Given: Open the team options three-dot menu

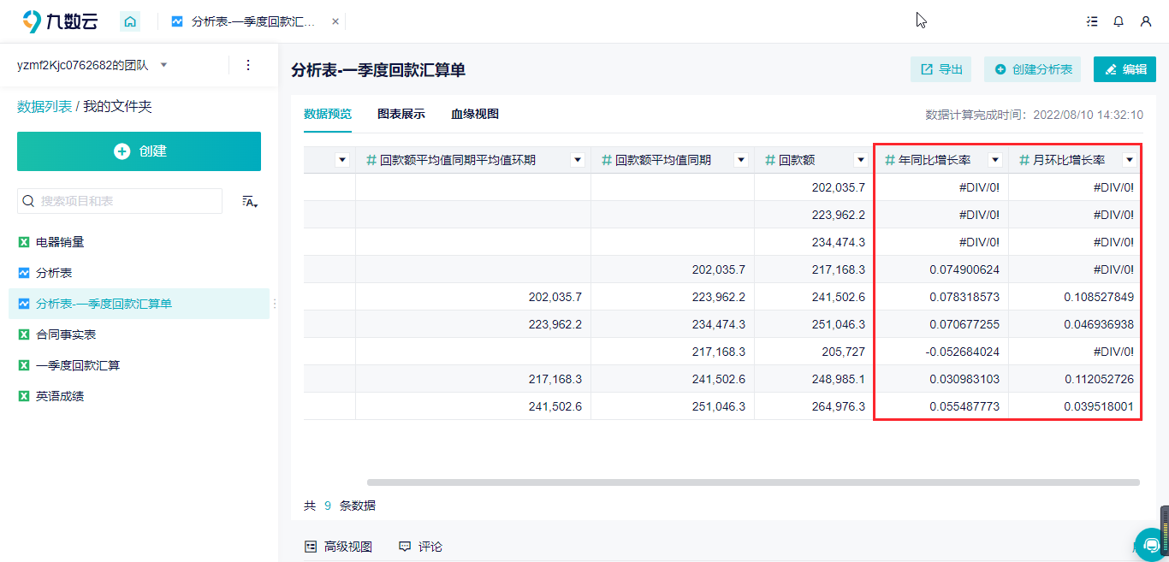Looking at the screenshot, I should point(248,65).
